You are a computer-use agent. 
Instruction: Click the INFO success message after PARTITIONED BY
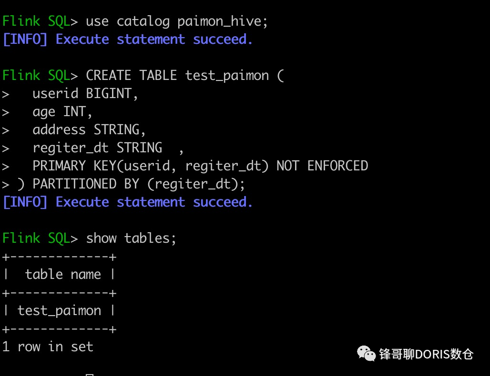(127, 202)
